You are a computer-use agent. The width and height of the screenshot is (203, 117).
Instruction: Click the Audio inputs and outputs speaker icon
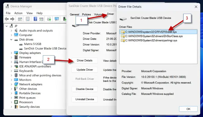(16, 30)
